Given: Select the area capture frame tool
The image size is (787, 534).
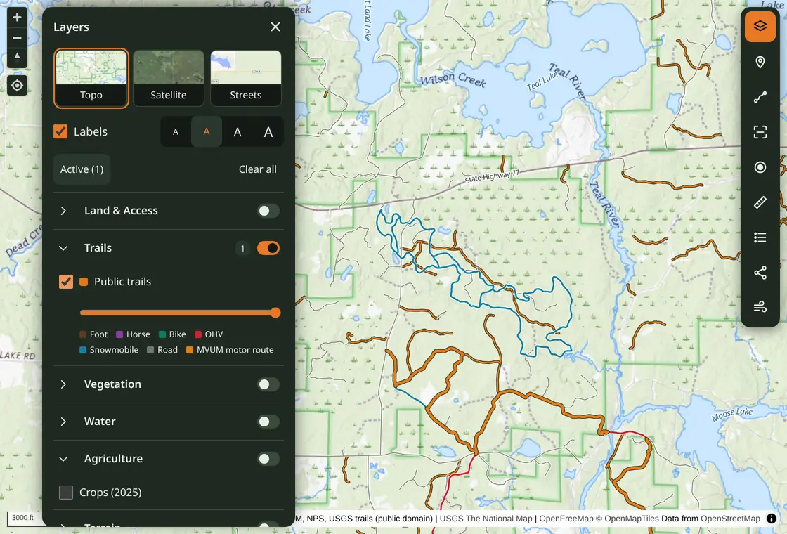Looking at the screenshot, I should click(760, 132).
